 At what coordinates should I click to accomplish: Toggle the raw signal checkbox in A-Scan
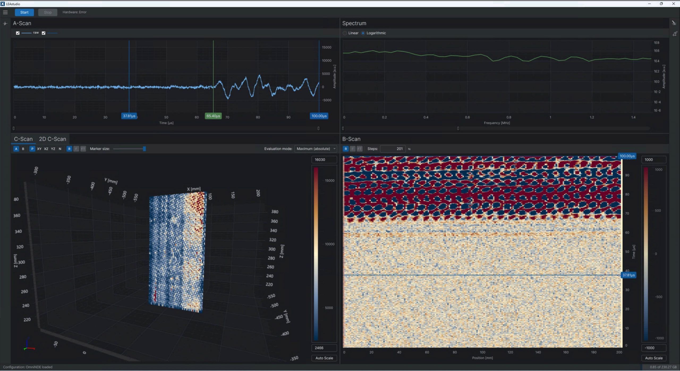[18, 33]
